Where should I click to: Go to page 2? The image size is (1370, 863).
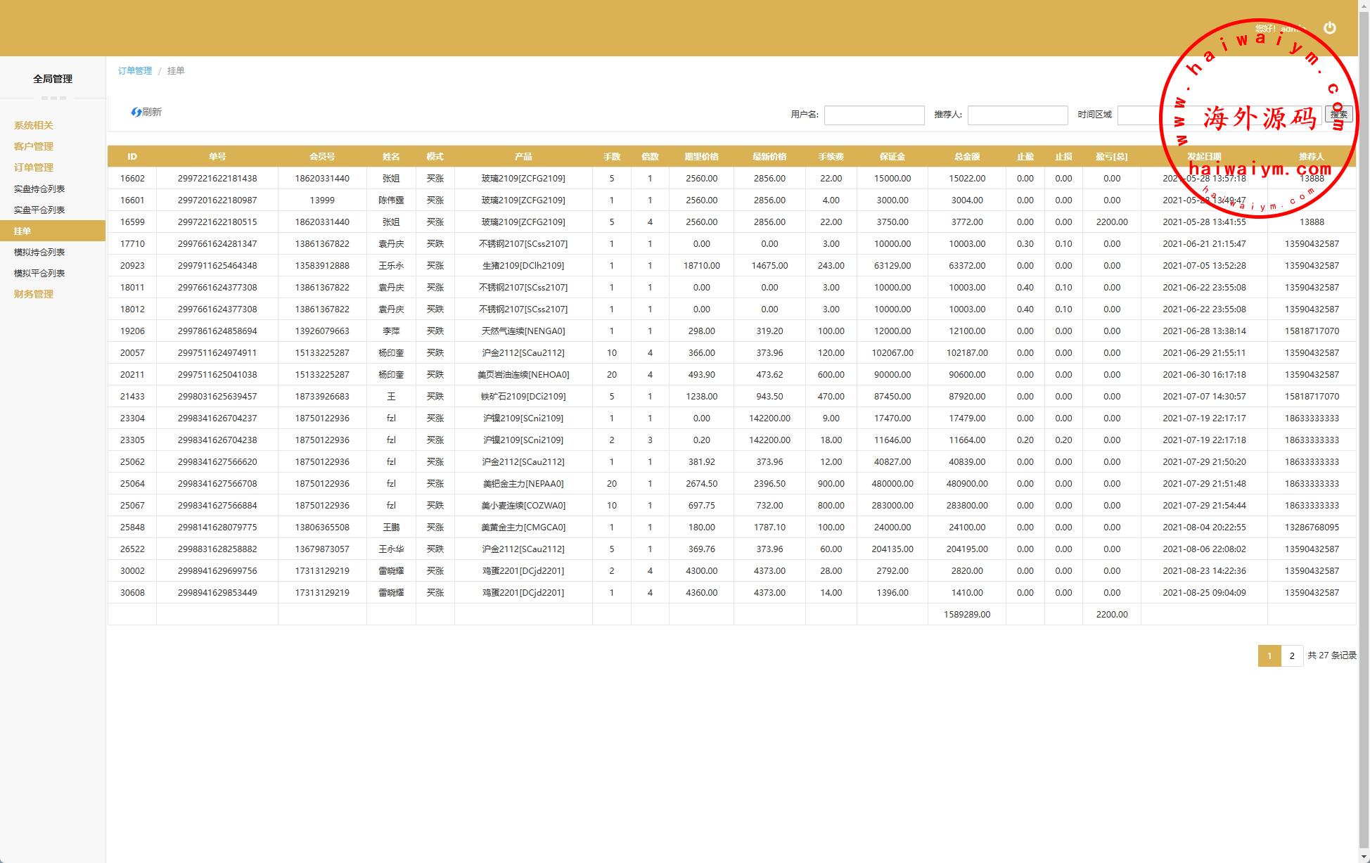point(1292,656)
